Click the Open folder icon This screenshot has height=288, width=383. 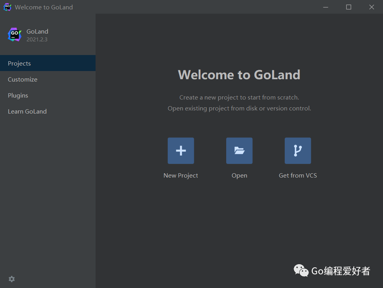click(239, 151)
